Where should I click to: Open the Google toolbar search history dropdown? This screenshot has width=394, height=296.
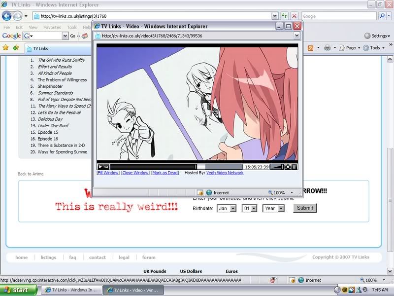(x=65, y=36)
